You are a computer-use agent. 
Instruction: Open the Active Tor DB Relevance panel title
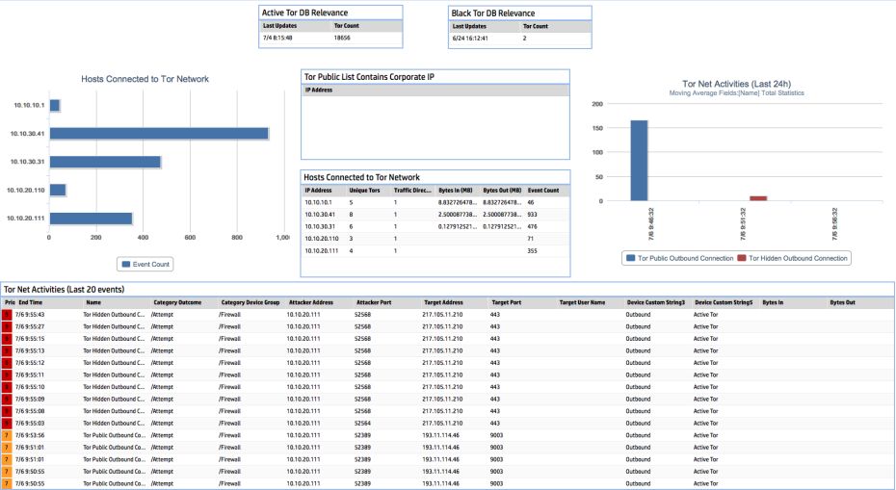(x=304, y=13)
